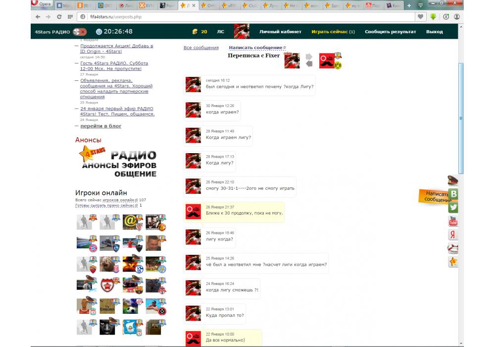Click the clock icon next to 20:26:48
The image size is (495, 347).
click(x=99, y=32)
